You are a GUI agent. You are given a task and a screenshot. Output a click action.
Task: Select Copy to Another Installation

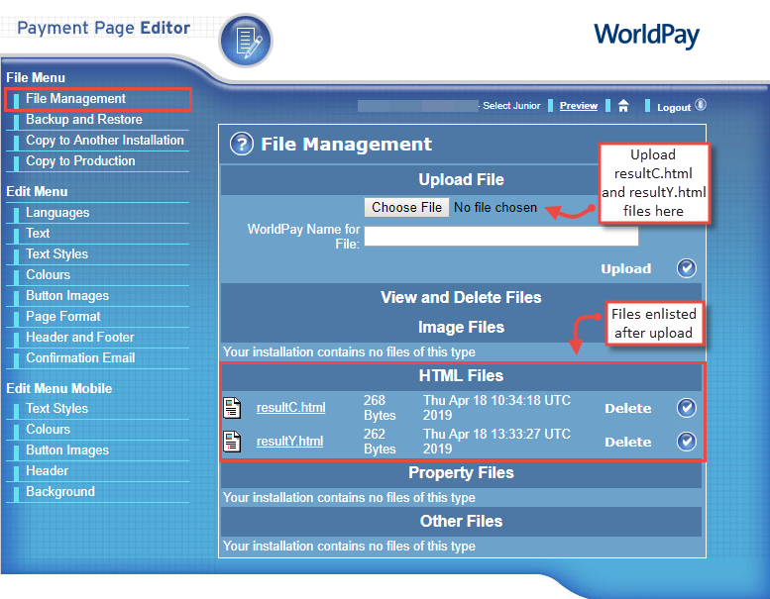pos(105,141)
